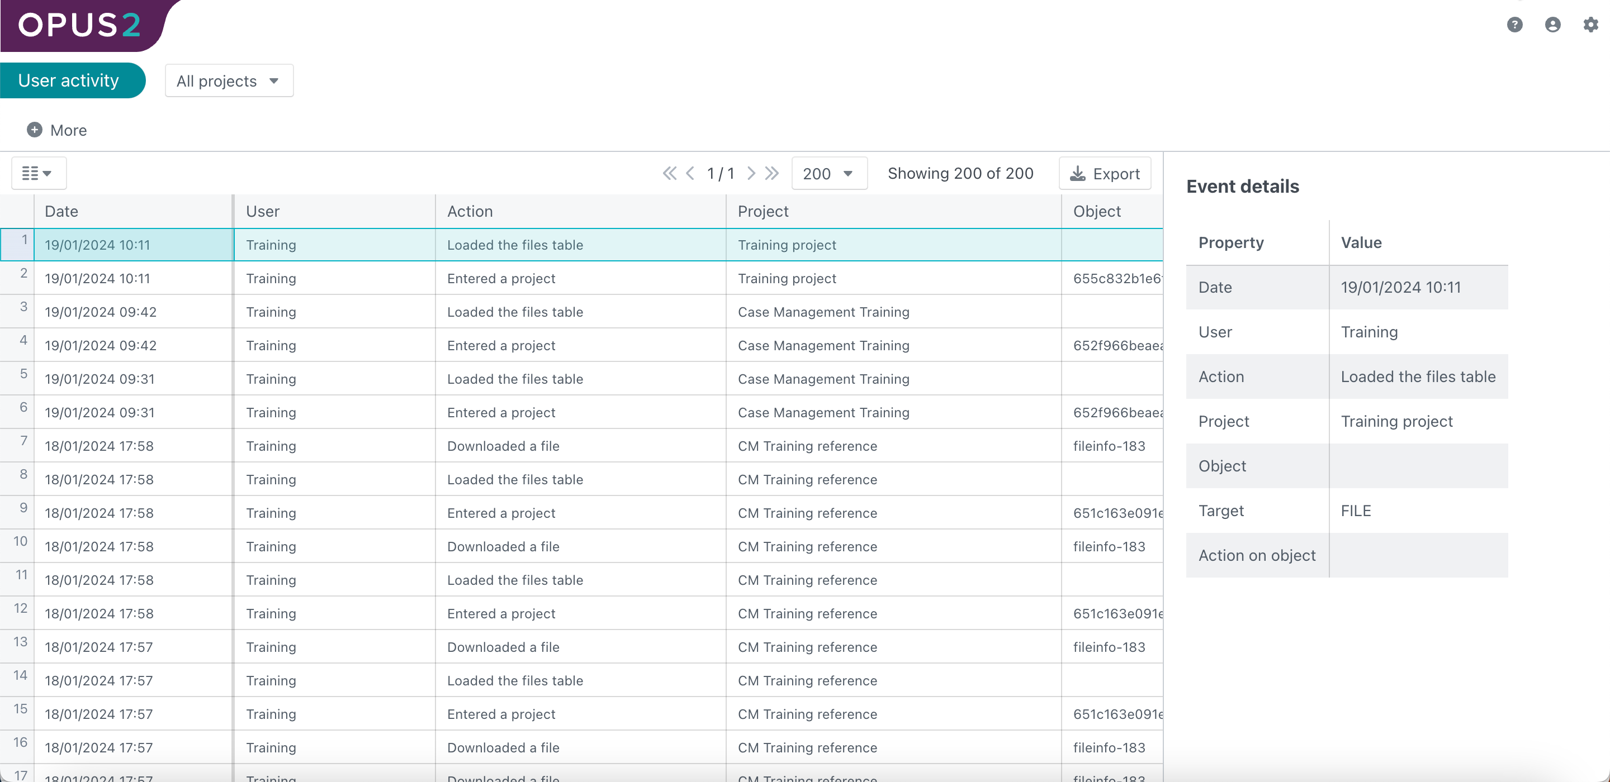Open the settings gear icon
This screenshot has width=1610, height=782.
tap(1590, 25)
